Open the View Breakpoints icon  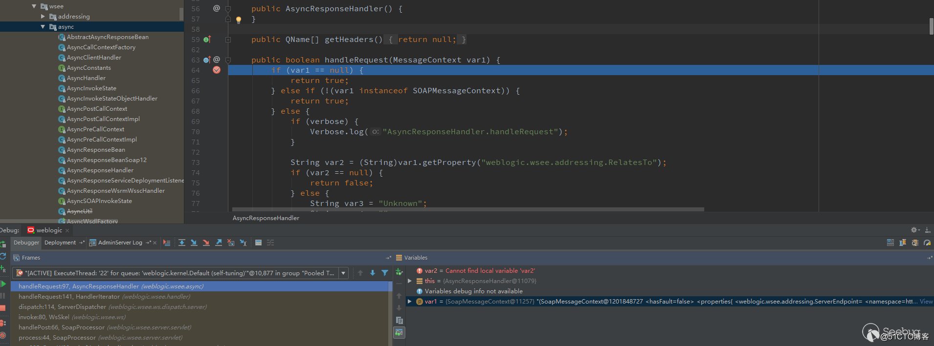[2, 323]
